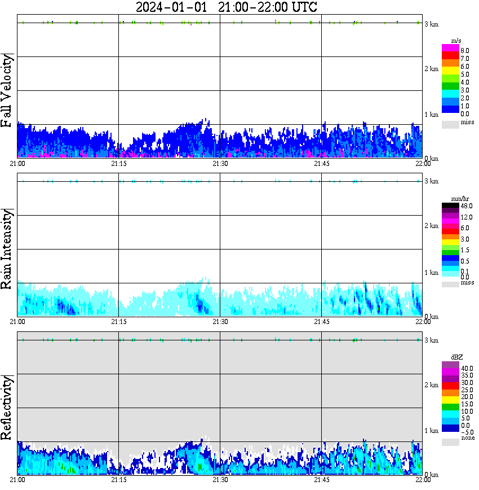Click the red swatch in the m/s legend
Viewport: 479px width, 490px height.
450,56
